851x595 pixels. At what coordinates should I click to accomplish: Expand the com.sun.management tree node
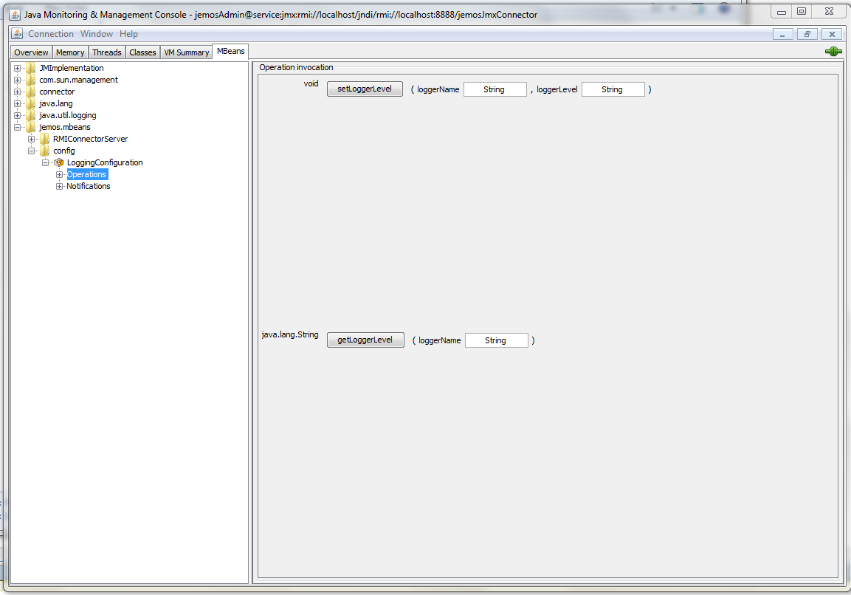coord(18,80)
